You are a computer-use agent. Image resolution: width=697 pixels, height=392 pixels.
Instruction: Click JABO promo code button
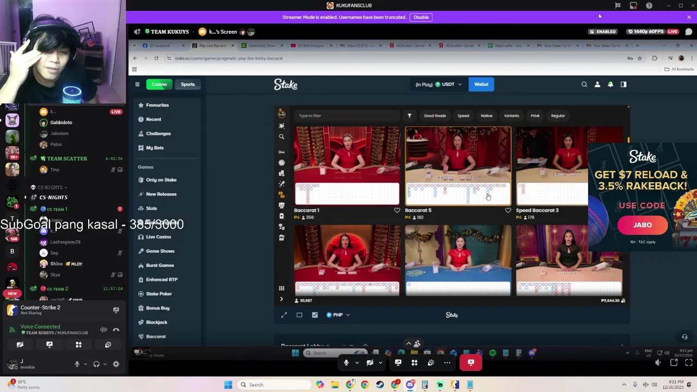click(x=643, y=225)
